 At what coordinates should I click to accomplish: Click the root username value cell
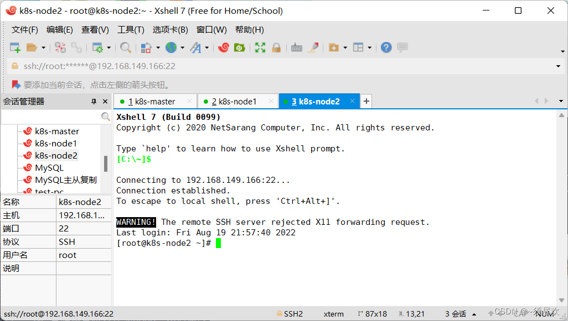point(84,255)
